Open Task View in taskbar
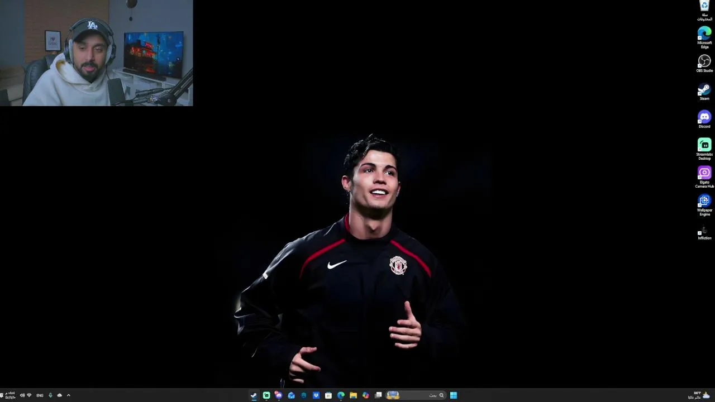 [378, 395]
